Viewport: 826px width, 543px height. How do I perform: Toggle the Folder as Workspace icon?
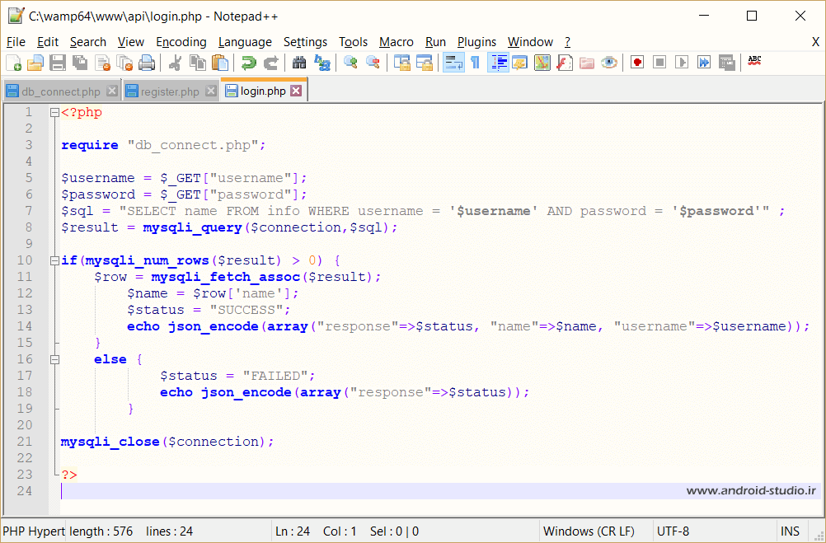[587, 63]
